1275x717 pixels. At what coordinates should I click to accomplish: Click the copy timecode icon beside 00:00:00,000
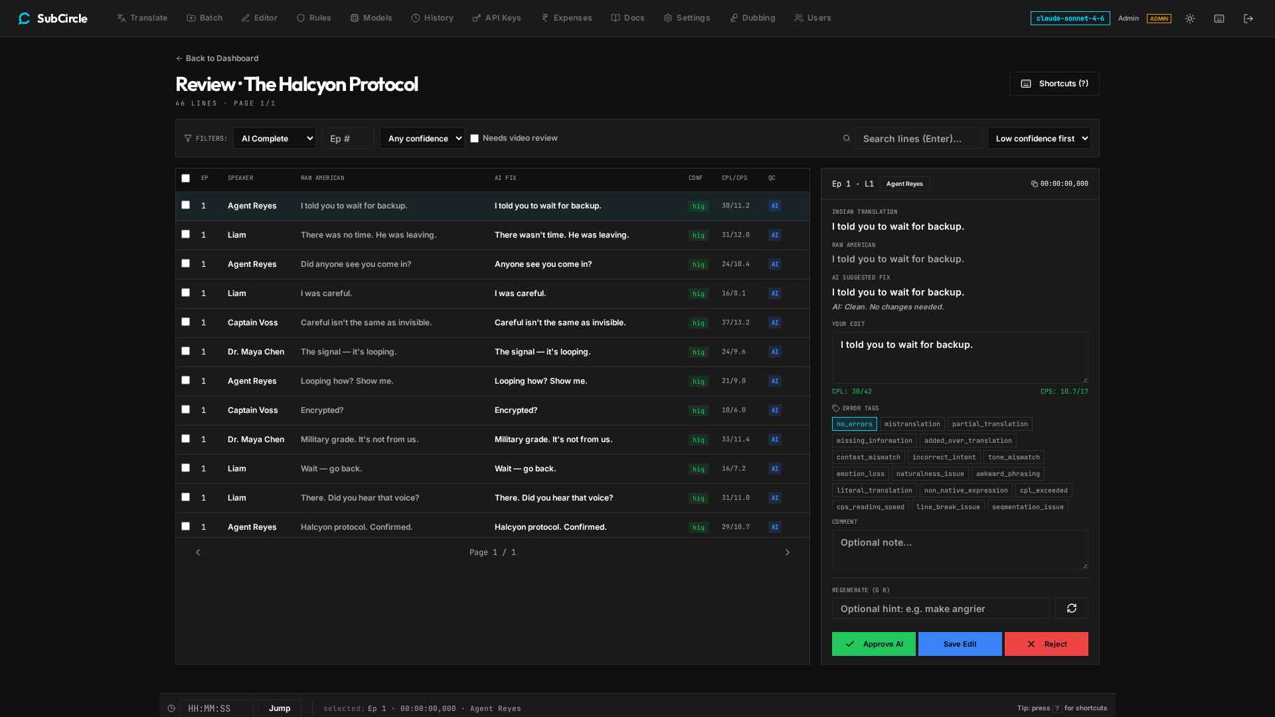click(1034, 184)
